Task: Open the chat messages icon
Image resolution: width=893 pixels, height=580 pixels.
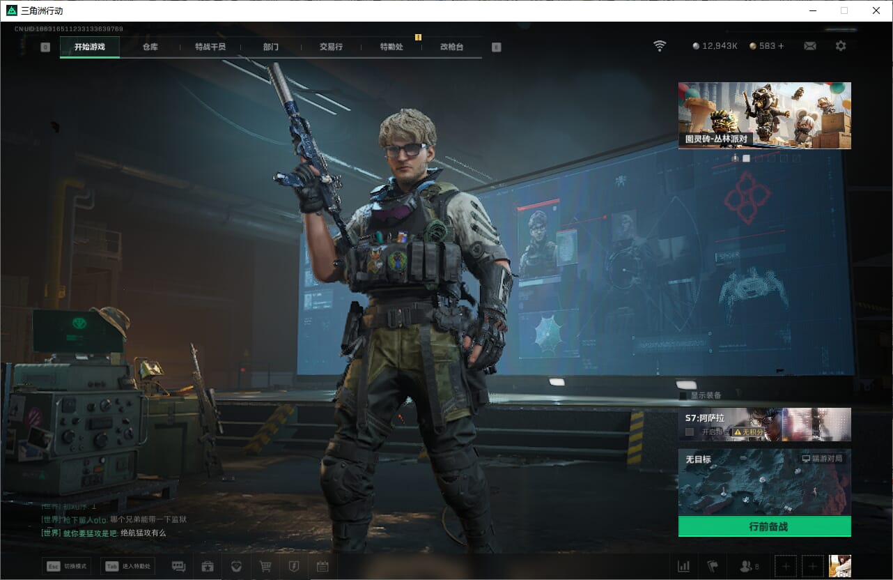Action: [178, 566]
